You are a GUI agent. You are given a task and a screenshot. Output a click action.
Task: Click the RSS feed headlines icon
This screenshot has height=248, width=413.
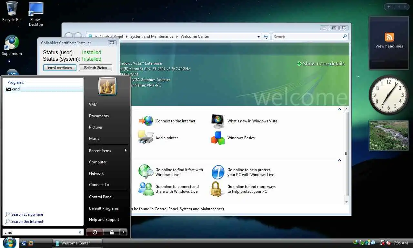tap(389, 37)
